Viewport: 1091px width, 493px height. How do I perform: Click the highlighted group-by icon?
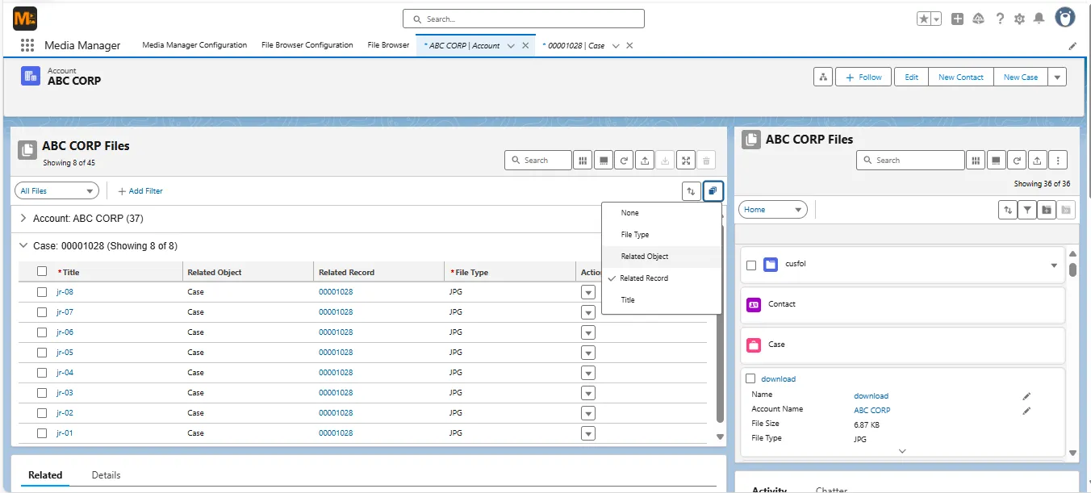point(713,191)
